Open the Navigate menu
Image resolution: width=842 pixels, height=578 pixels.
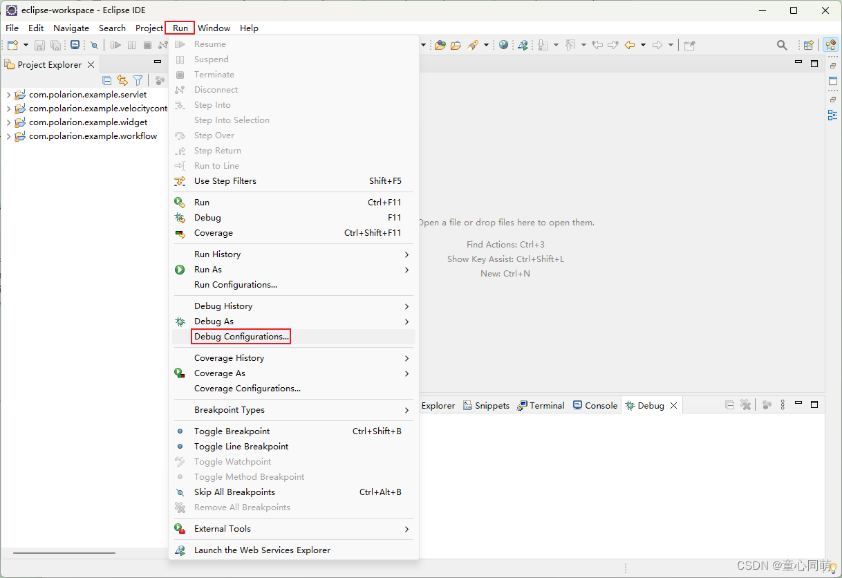click(x=71, y=28)
